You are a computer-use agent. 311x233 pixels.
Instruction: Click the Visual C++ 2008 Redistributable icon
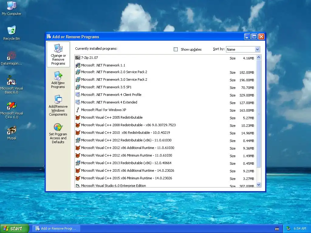coord(78,125)
